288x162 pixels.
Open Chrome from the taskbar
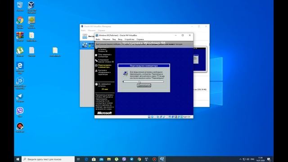point(139,159)
